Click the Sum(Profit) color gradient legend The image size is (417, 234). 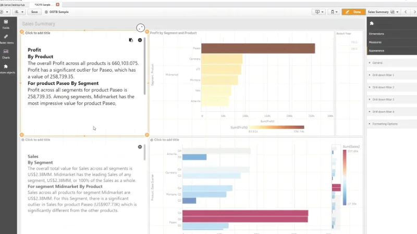(276, 127)
